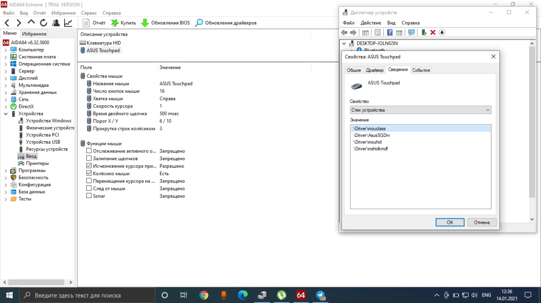This screenshot has width=541, height=303.
Task: Switch to Общие tab in properties
Action: tap(354, 70)
